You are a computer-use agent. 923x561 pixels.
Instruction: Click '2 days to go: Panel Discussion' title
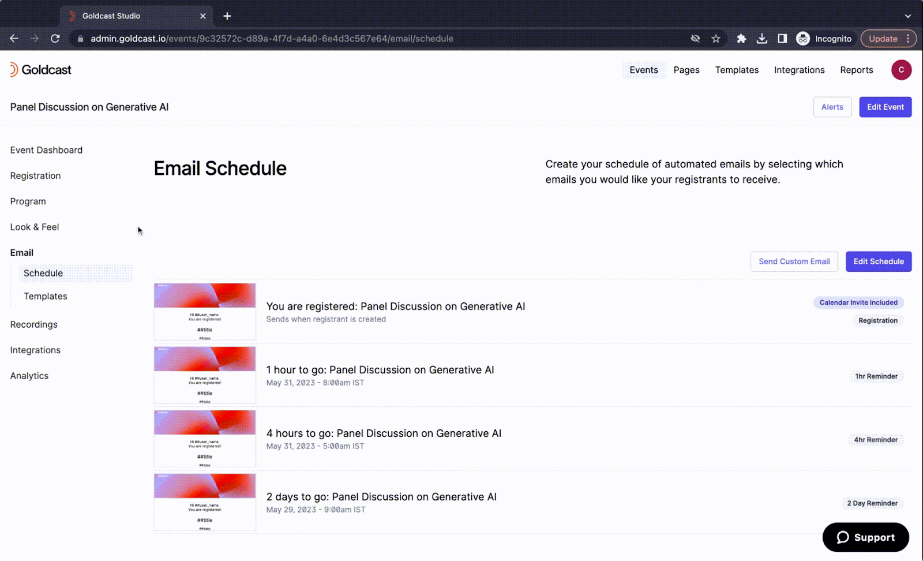[x=381, y=497]
